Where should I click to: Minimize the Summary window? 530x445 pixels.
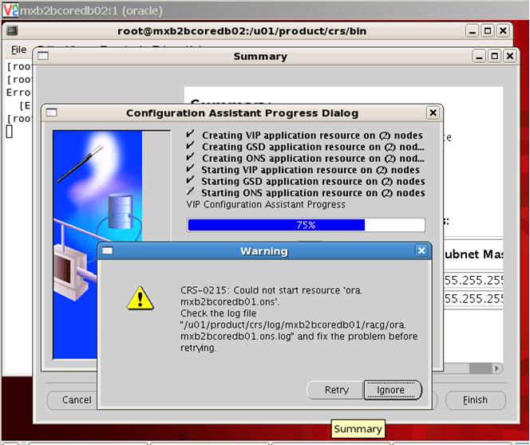pos(479,56)
